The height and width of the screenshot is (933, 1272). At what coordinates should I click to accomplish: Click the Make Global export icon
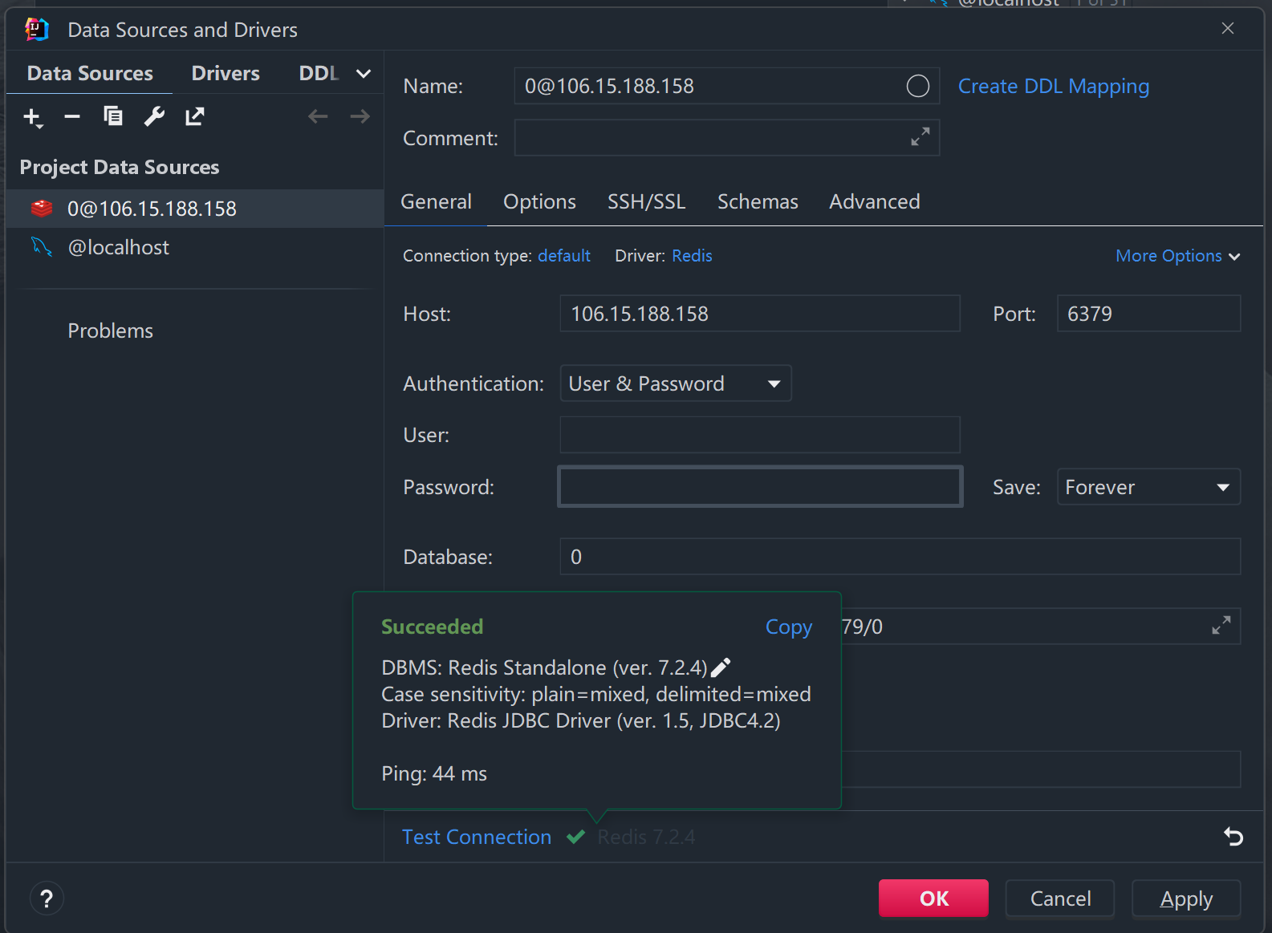pyautogui.click(x=195, y=117)
